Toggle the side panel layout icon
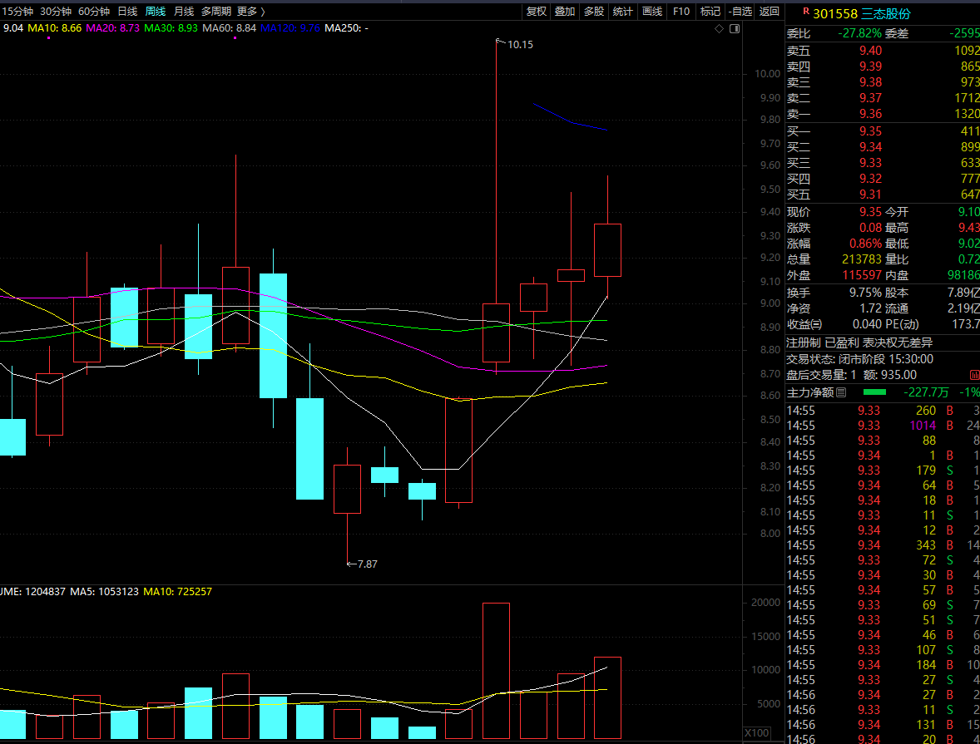Screen dimensions: 980x744 735,29
